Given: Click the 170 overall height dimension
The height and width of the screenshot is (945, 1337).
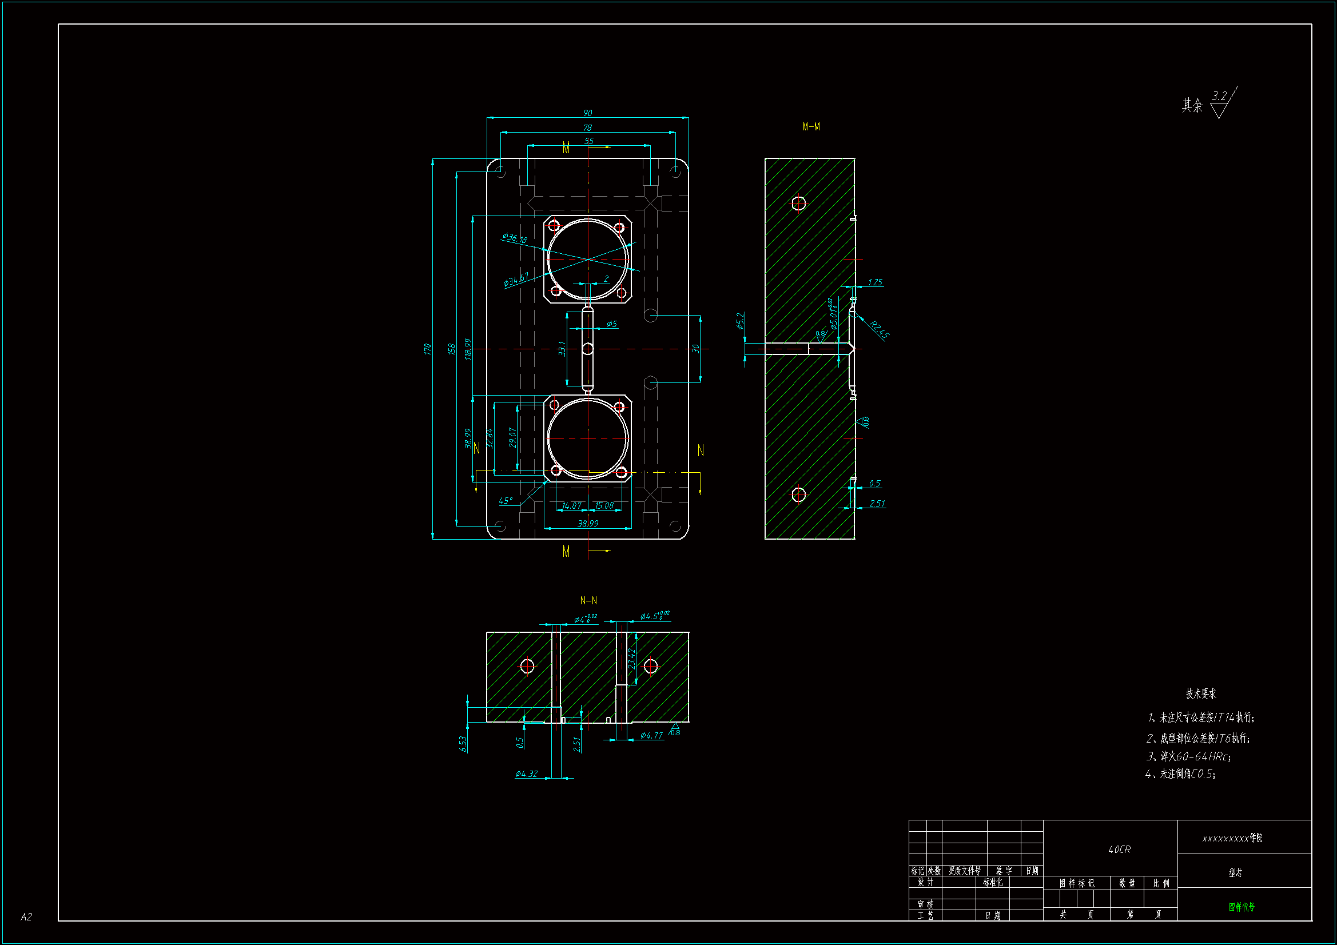Looking at the screenshot, I should 427,349.
